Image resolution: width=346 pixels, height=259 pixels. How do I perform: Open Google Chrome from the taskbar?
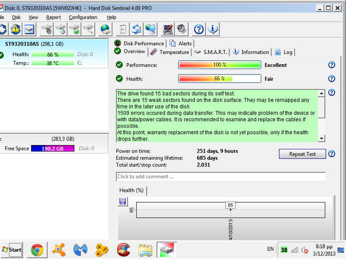pyautogui.click(x=37, y=250)
